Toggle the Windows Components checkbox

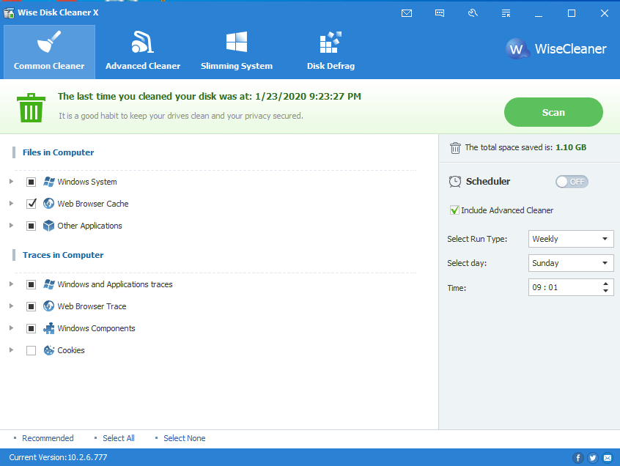(x=32, y=328)
